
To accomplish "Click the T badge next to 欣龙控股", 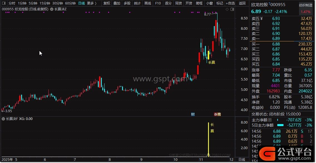I will pyautogui.click(x=269, y=4).
